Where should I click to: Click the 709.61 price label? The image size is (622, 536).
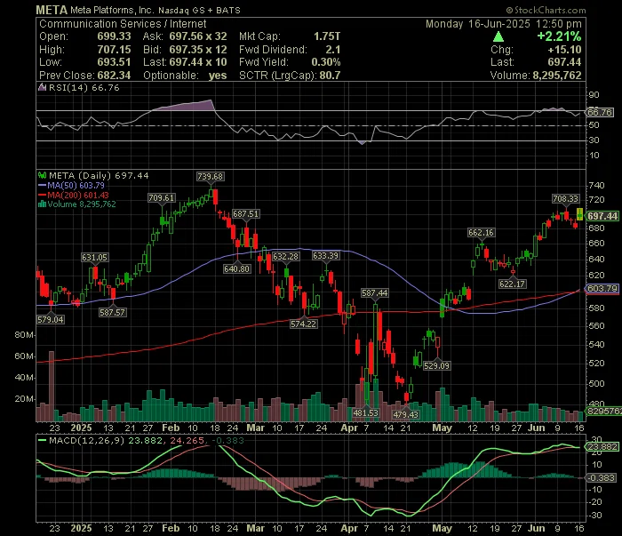161,197
